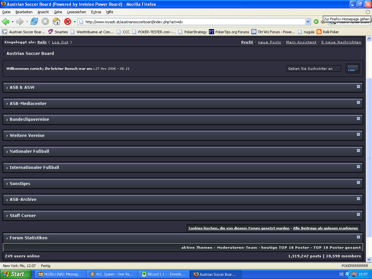Open the Ansicht menu
Viewport: 372px width, 279px height.
[x=43, y=12]
